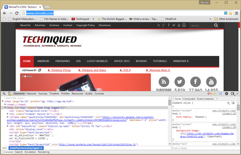Open the Other bookmarks folder
This screenshot has height=155, width=241.
click(227, 19)
